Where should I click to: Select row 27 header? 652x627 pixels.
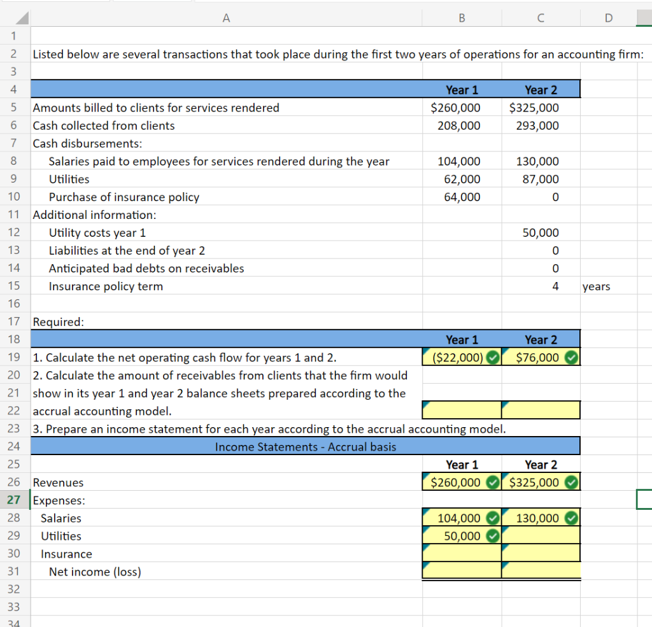pos(14,500)
